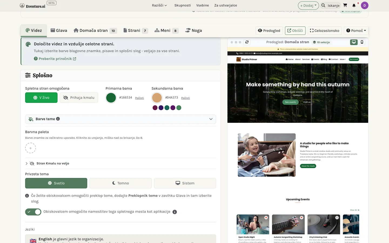Click heart on Autumn Songwriting Workshop card
Screen dimensions: 389x243
(x=301, y=218)
